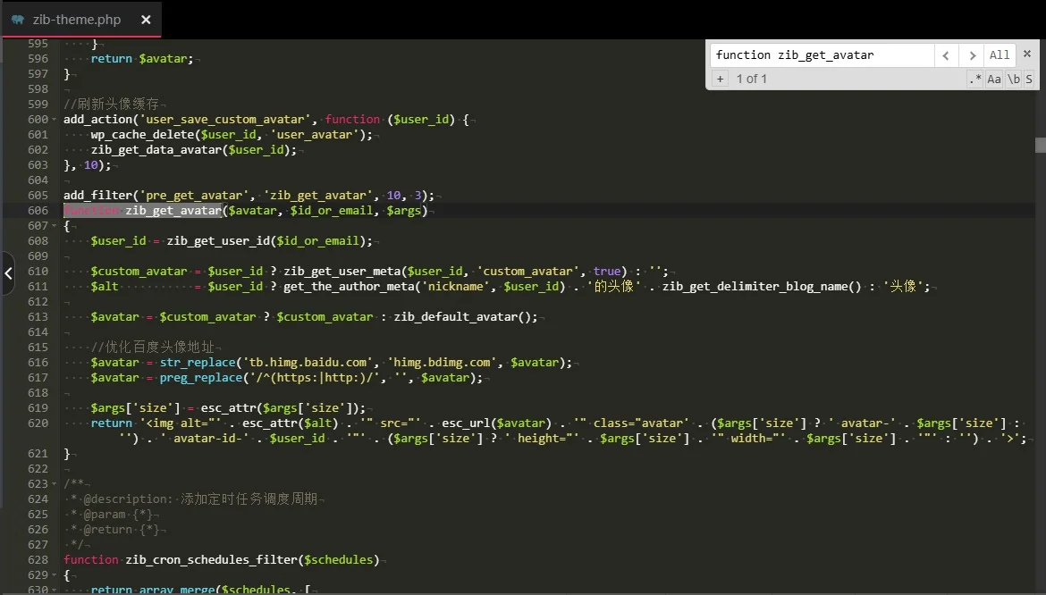Click '@return {*}' comment on line 626
This screenshot has width=1046, height=595.
click(121, 530)
